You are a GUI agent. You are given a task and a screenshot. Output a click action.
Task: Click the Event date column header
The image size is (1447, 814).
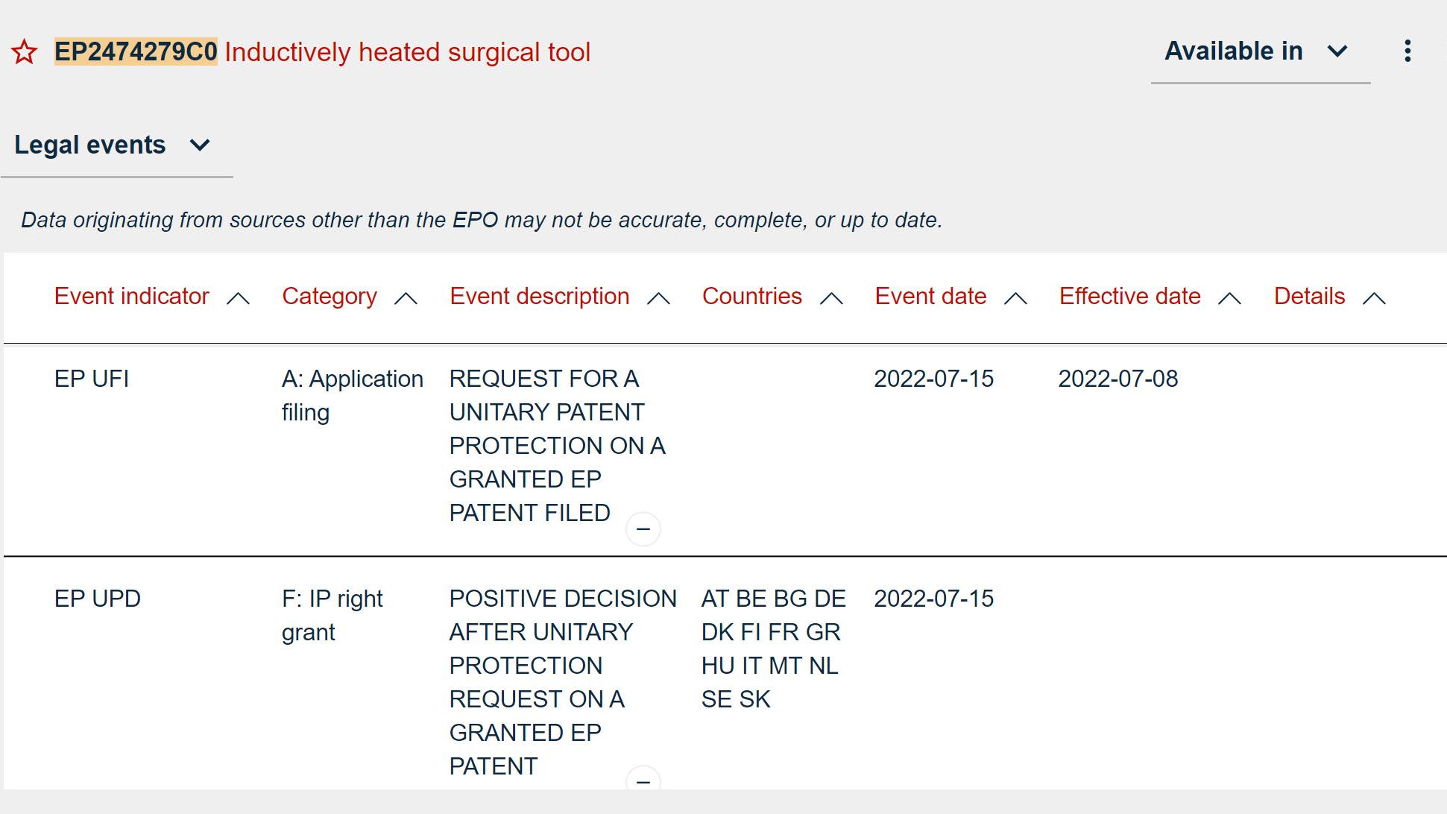point(930,297)
